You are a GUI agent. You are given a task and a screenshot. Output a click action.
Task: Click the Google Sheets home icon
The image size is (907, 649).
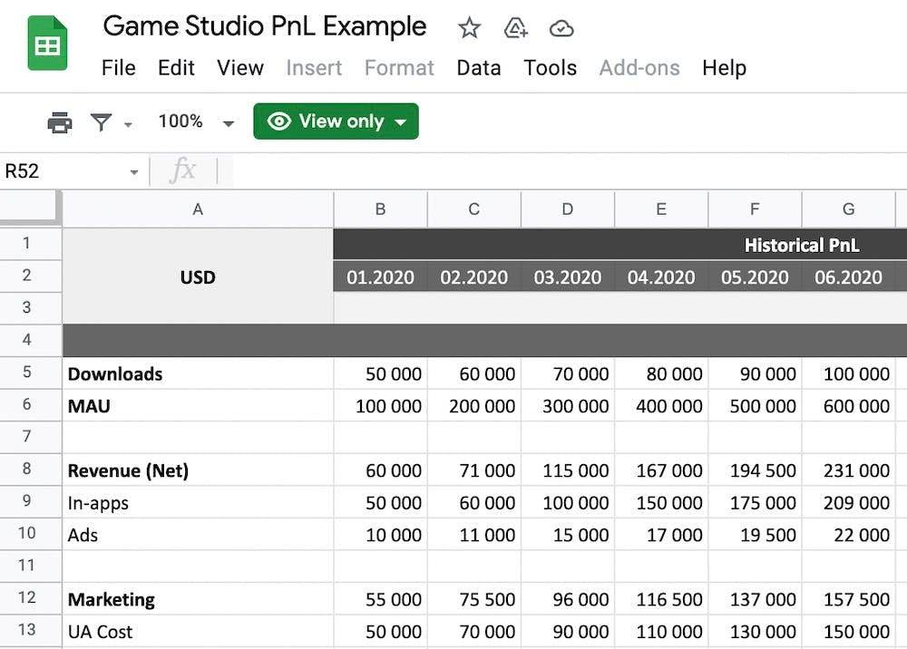(47, 44)
